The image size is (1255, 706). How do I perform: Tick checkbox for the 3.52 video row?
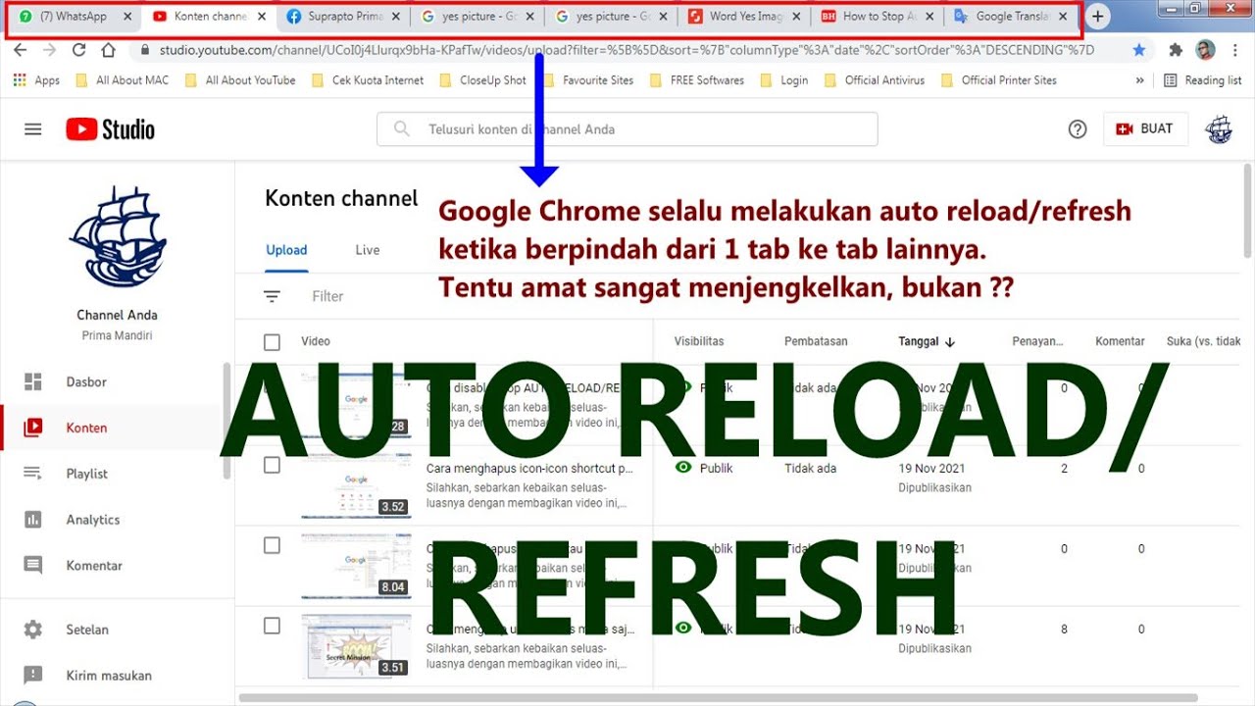tap(273, 466)
